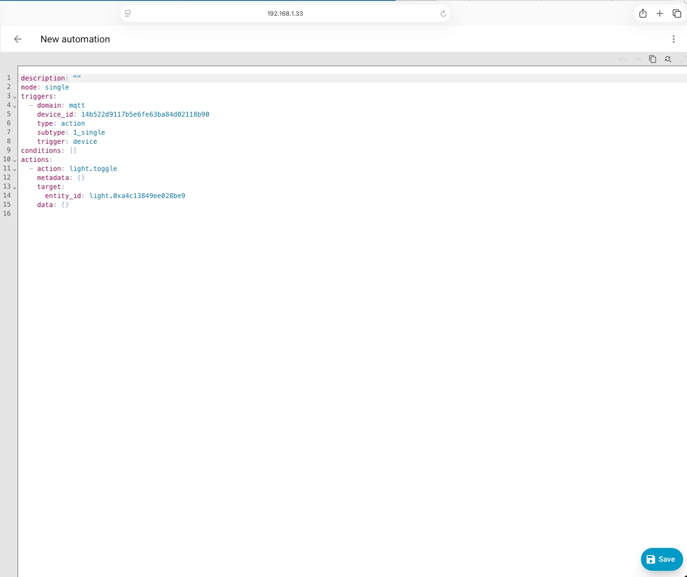This screenshot has height=577, width=687.
Task: Open a new browser tab with plus icon
Action: tap(660, 13)
